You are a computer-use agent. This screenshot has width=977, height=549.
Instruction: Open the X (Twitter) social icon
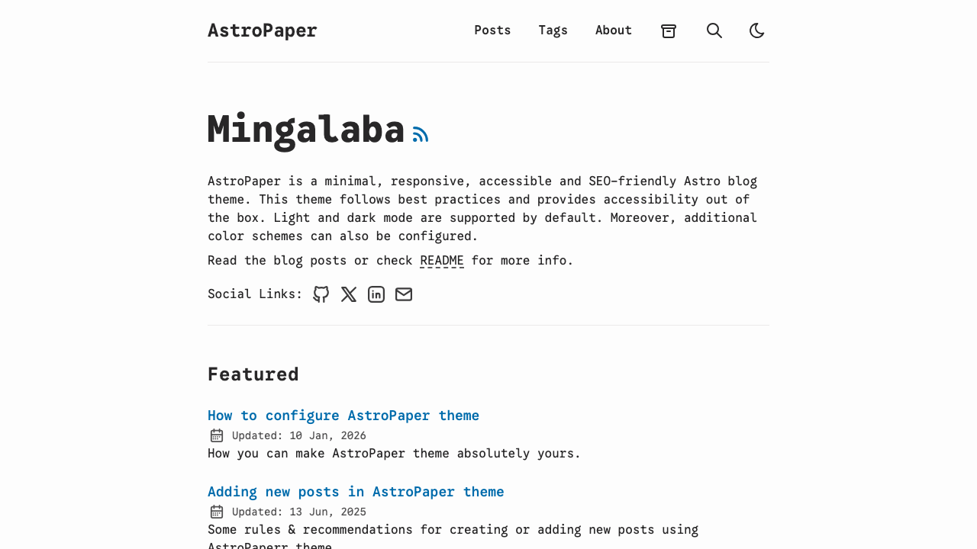[348, 294]
